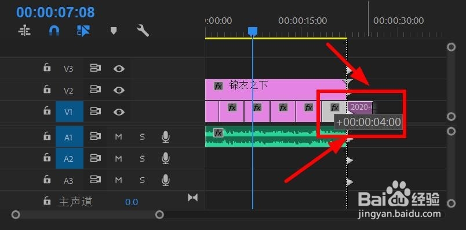Toggle the lock on track A3
466x230 pixels.
47,179
